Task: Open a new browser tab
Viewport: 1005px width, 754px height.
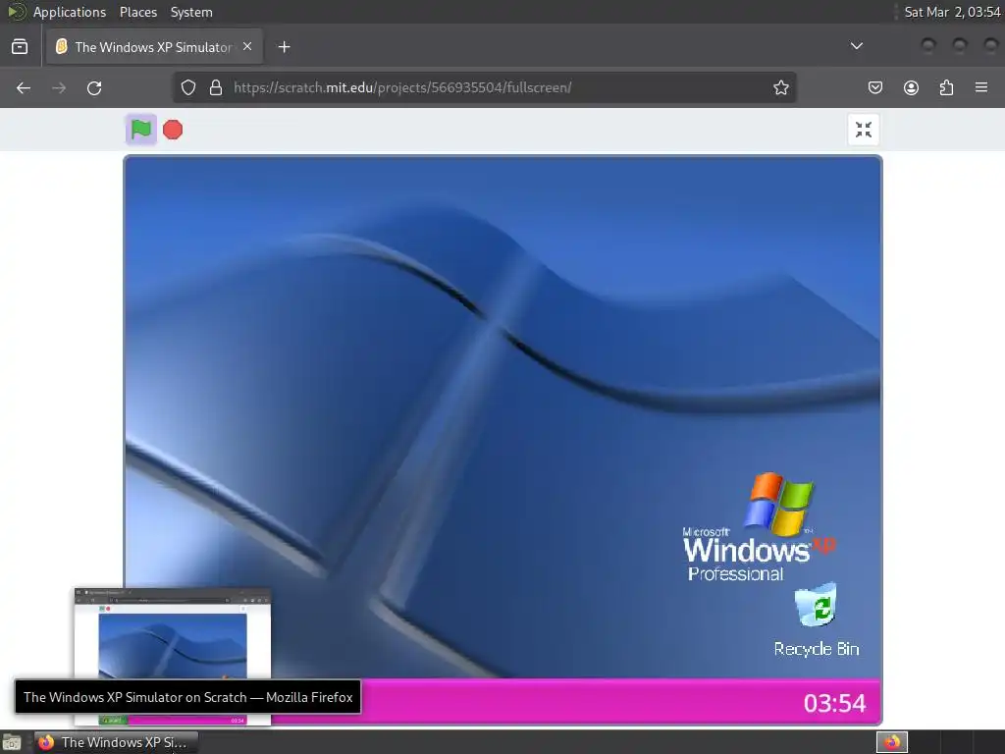Action: [284, 47]
